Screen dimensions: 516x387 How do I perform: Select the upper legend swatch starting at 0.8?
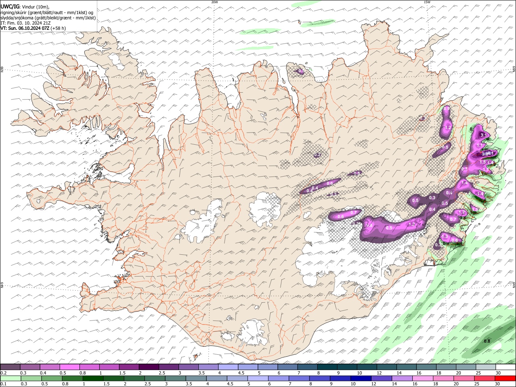[x=89, y=367]
